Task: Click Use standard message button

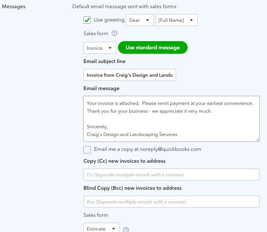Action: pos(152,47)
